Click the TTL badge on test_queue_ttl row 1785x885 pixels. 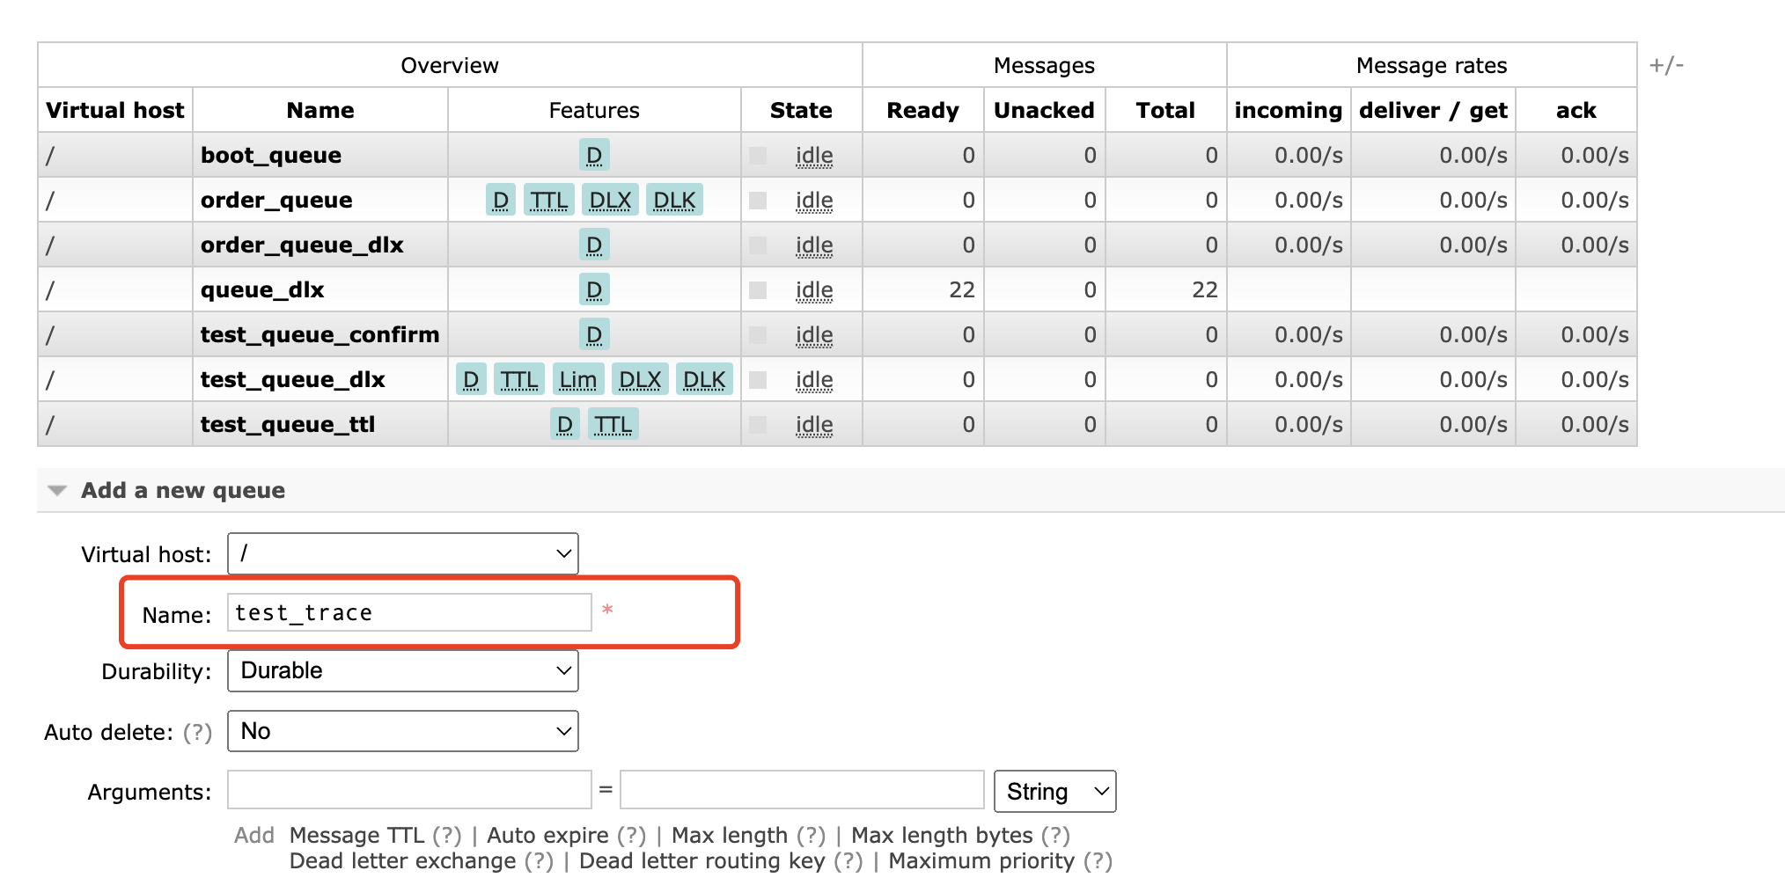click(x=613, y=425)
